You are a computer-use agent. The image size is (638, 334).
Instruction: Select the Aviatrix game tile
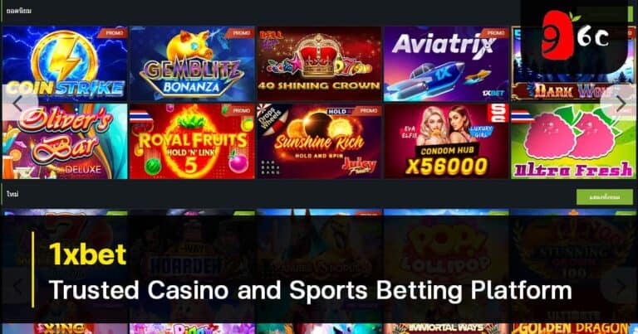click(446, 64)
